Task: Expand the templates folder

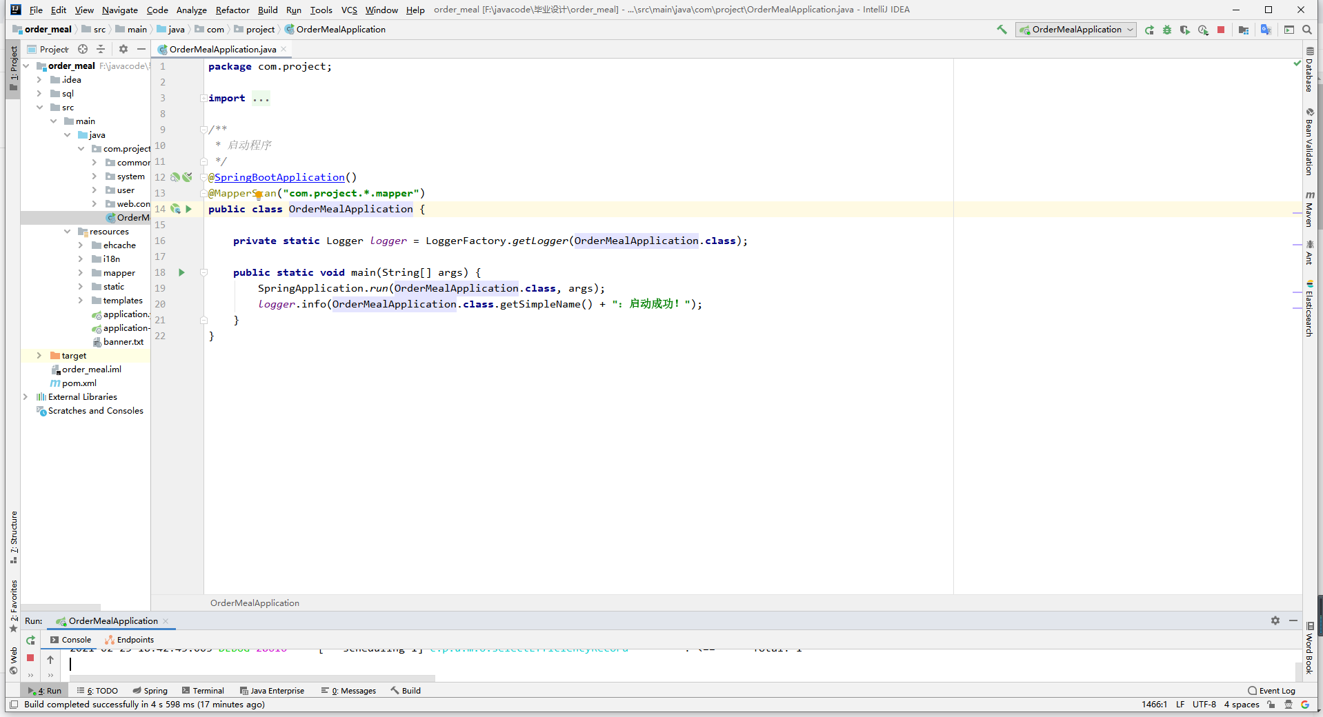Action: coord(81,301)
